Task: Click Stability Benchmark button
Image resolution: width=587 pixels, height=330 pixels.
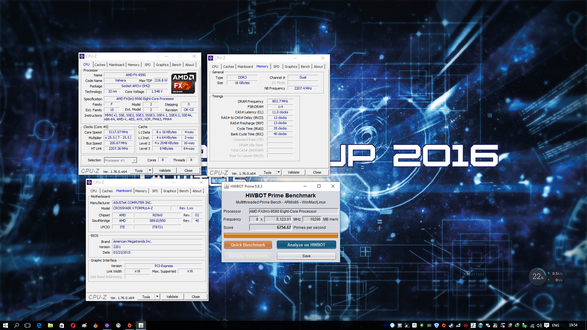Action: (x=248, y=256)
